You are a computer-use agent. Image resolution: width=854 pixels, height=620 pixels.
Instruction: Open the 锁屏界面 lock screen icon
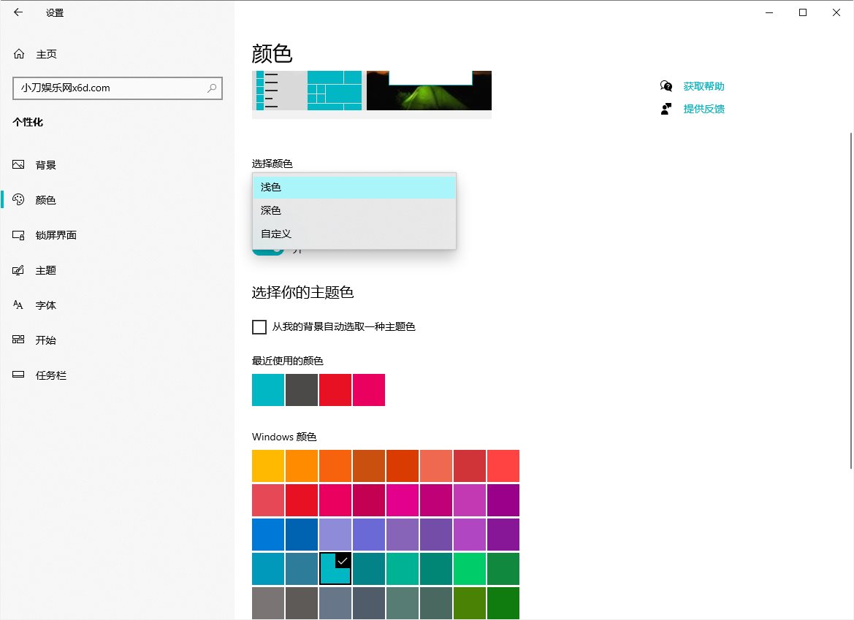coord(19,235)
